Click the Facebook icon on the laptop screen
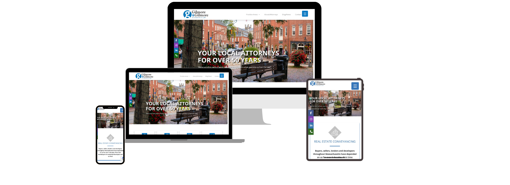 130,95
